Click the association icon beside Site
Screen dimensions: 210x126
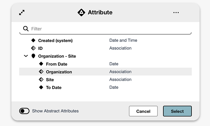tap(41, 80)
